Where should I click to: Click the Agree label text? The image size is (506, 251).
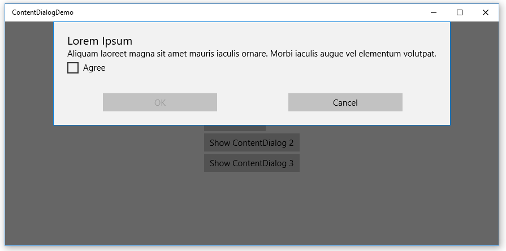94,68
